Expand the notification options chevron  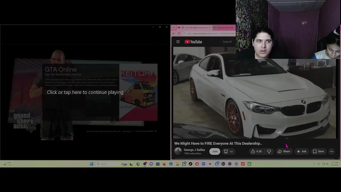click(231, 151)
